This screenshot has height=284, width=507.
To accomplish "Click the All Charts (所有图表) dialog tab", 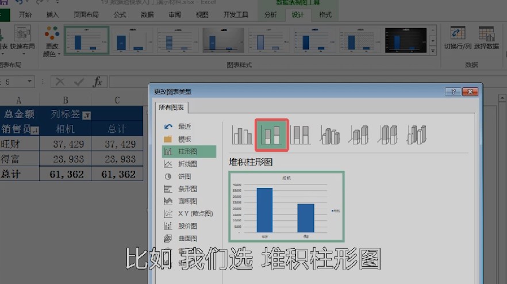I will point(171,108).
